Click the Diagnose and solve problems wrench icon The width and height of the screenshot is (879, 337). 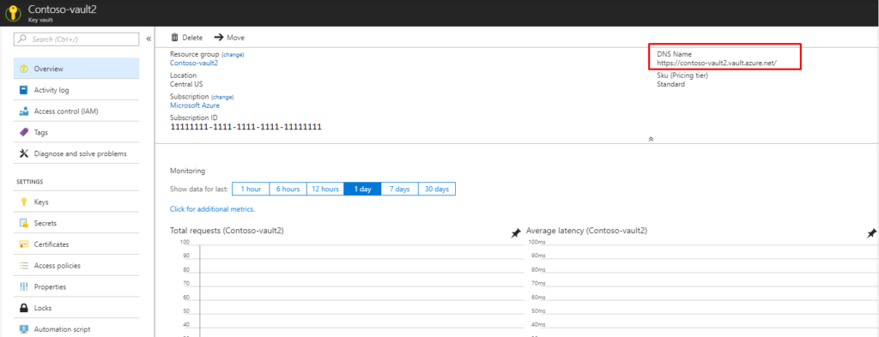23,153
